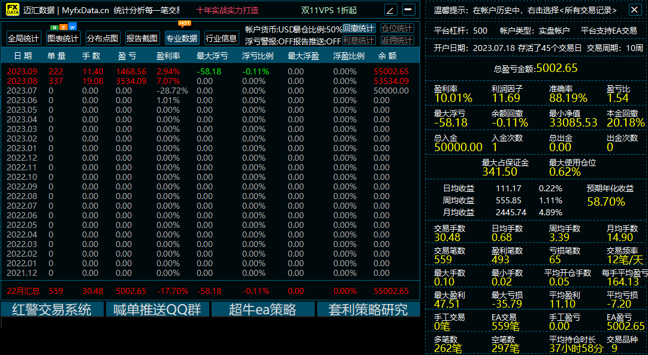The width and height of the screenshot is (648, 355).
Task: Click the 盈亏 column header
Action: 127,56
